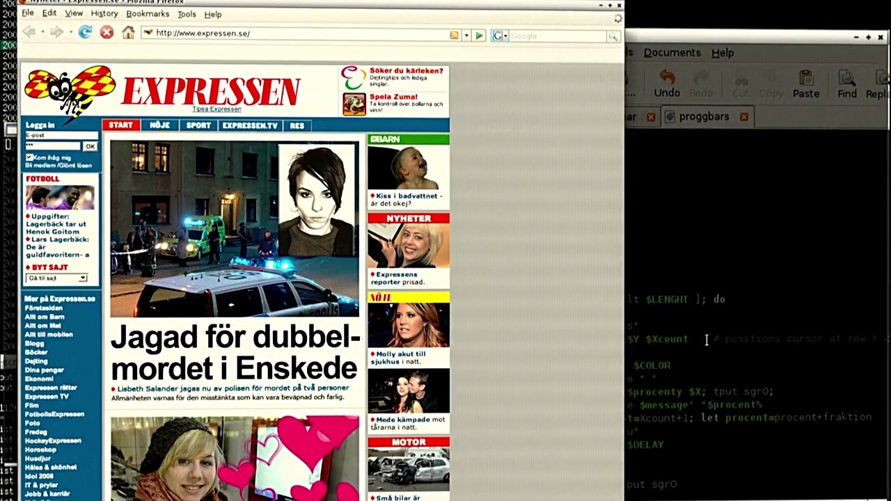The image size is (891, 501).
Task: Select the NÖJE tab on Expressen
Action: point(159,125)
